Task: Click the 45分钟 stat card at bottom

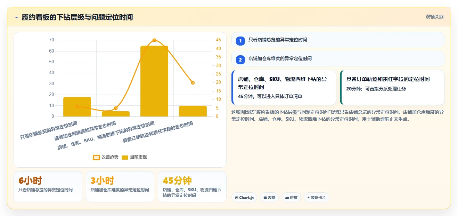Action: tap(192, 187)
